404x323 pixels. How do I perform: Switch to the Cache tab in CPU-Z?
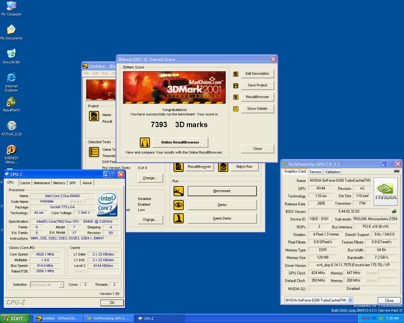(25, 183)
